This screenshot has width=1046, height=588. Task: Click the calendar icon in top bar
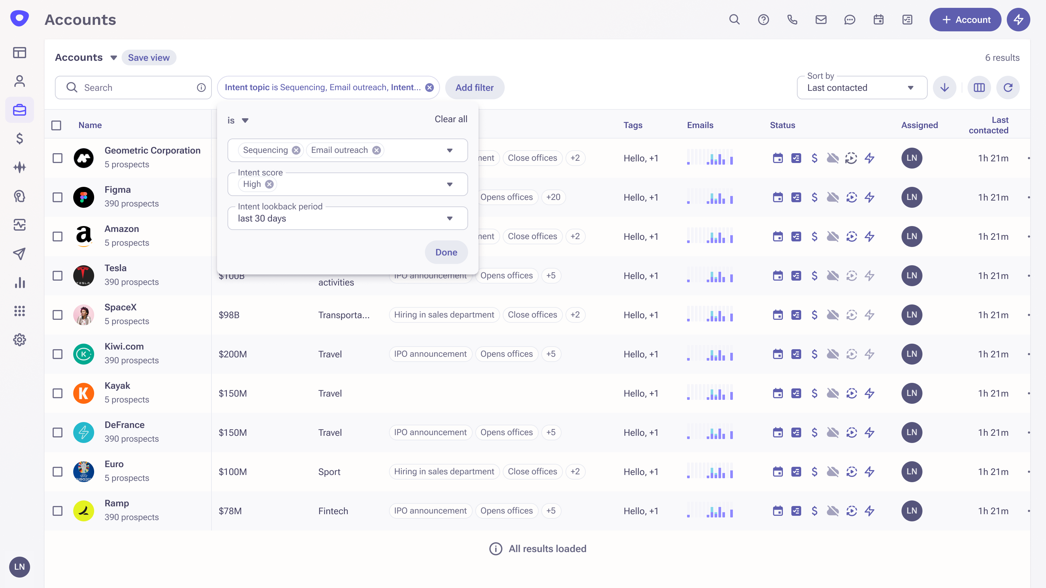pyautogui.click(x=878, y=20)
